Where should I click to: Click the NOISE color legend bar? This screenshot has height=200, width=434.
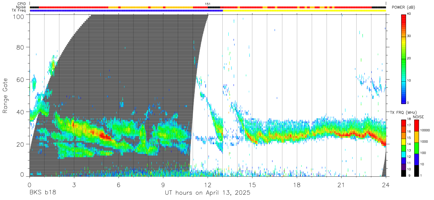point(417,148)
